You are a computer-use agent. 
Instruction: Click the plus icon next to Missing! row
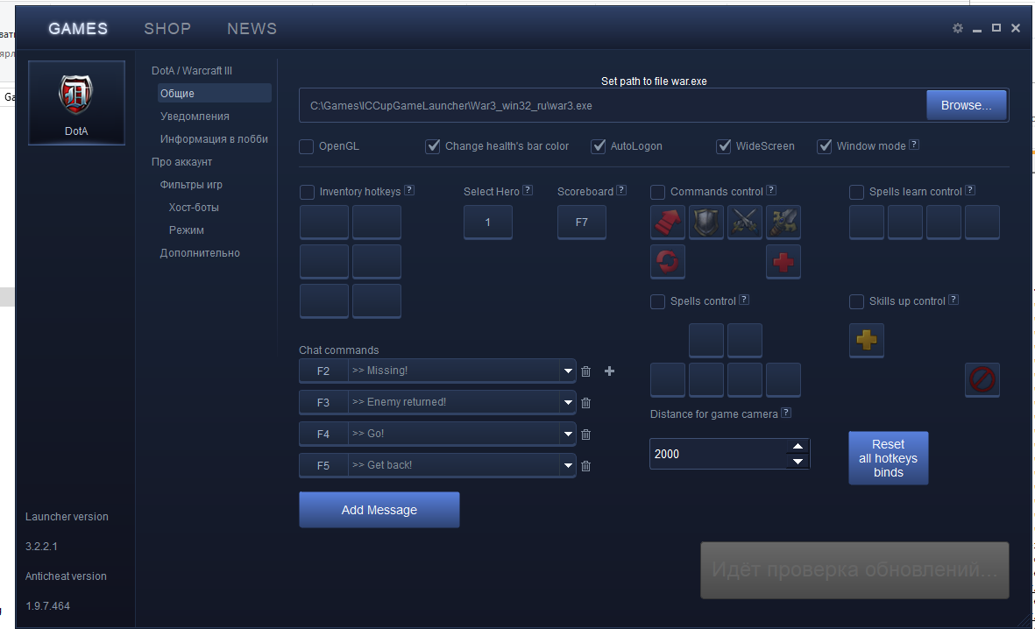coord(609,371)
